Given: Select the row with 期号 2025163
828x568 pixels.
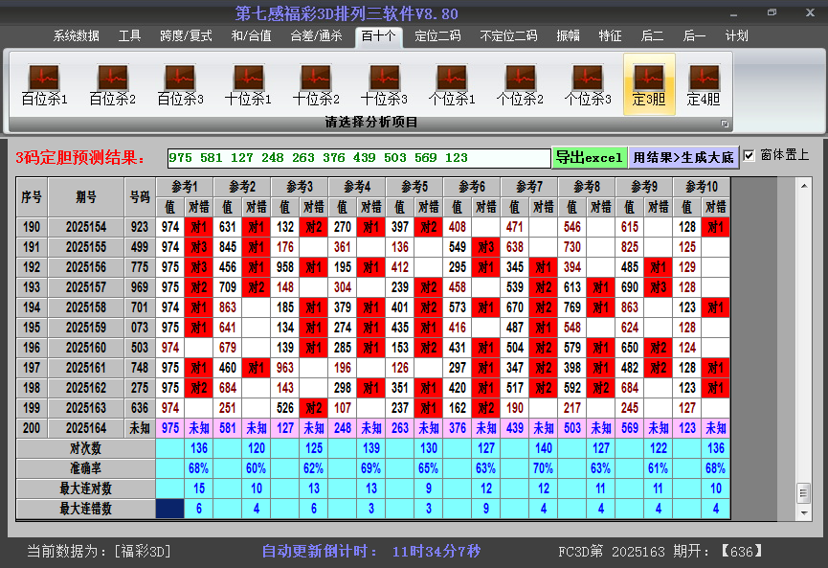Looking at the screenshot, I should (x=372, y=408).
